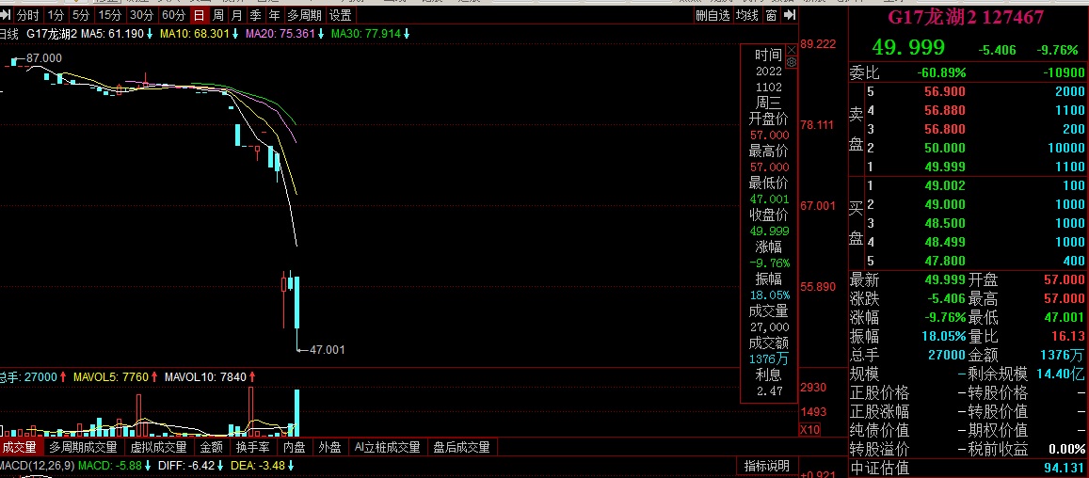1089x478 pixels.
Task: Select the 日 daily period
Action: tap(200, 15)
